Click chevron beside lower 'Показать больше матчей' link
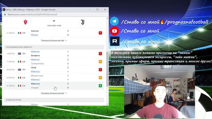 point(66,93)
